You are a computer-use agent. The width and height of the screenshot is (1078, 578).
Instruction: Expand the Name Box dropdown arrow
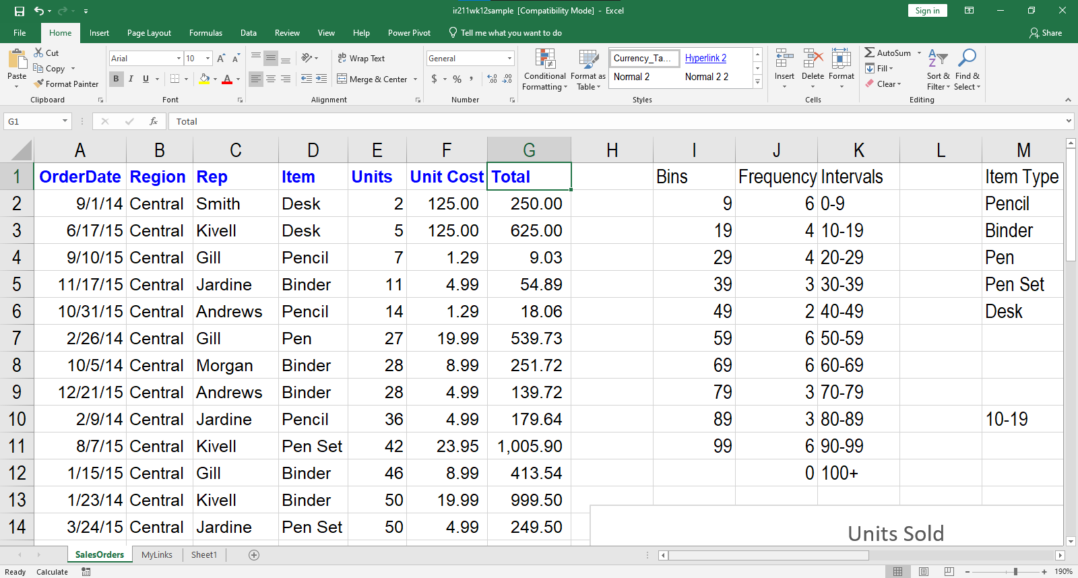point(65,121)
